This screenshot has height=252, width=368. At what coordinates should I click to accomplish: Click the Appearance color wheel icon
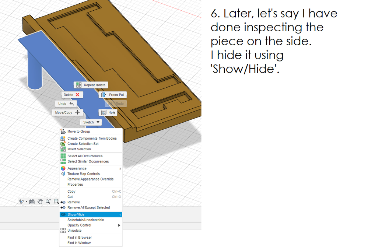[x=63, y=168]
